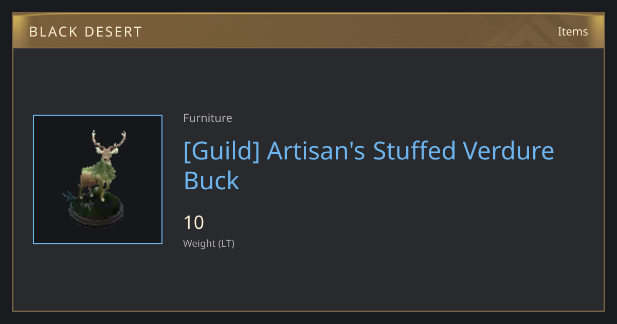Open the BLACK DESERT header title
Screen dimensions: 617x324
pos(85,32)
